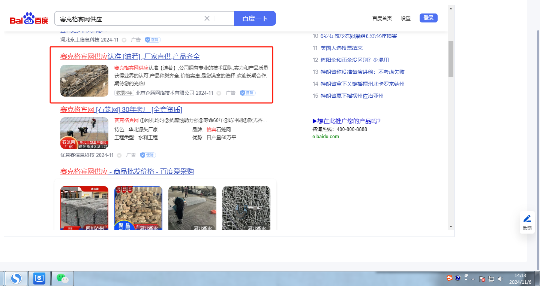Click 优意客信息科技 source text

click(78, 155)
